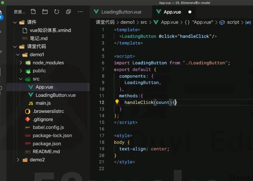Screen dimensions: 253x181
Task: Collapse the src folder
Action: click(21, 79)
